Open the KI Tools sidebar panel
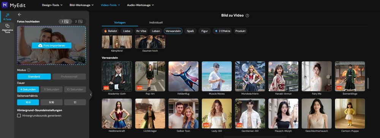Screen dimensions: 380x138 (7, 17)
